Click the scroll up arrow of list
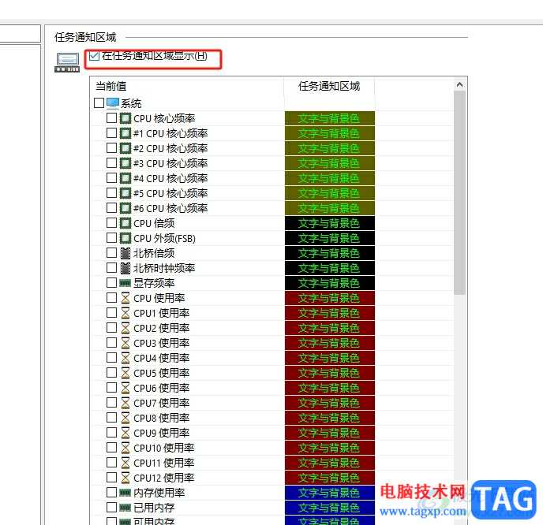543x525 pixels. 459,84
